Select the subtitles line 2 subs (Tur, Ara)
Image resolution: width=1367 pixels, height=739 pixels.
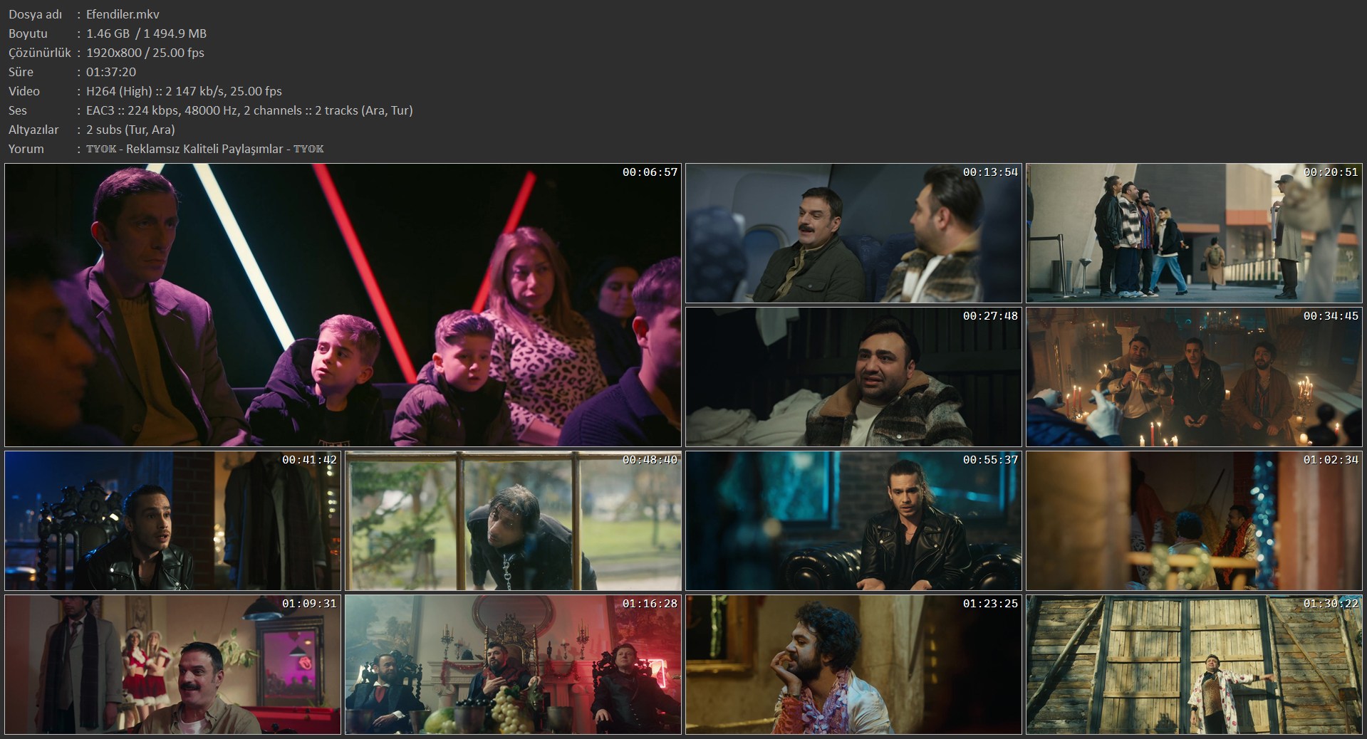coord(130,130)
